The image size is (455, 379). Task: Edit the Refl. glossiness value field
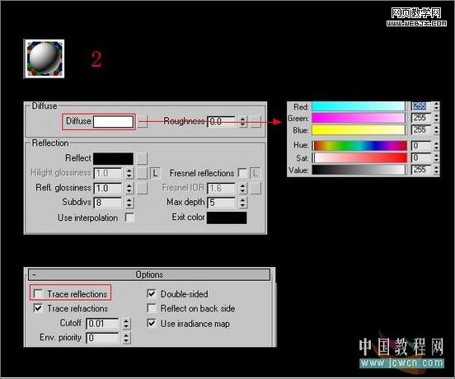[x=108, y=188]
